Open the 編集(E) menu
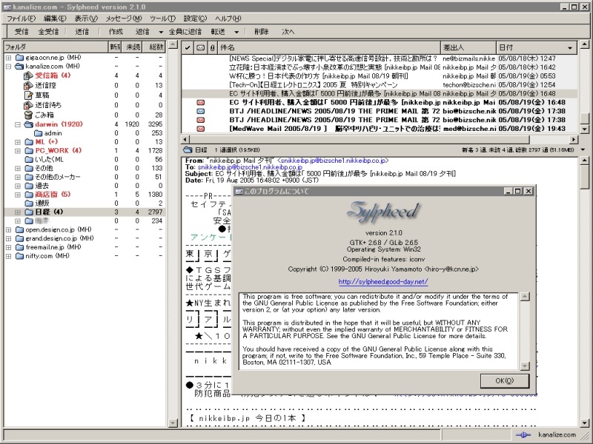This screenshot has width=593, height=444. [x=55, y=18]
